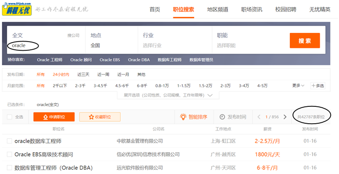Image resolution: width=339 pixels, height=174 pixels.
Task: Filter salary by 2千以下
Action: pyautogui.click(x=60, y=86)
